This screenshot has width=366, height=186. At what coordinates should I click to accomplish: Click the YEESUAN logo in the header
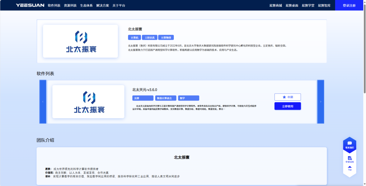pyautogui.click(x=30, y=5)
